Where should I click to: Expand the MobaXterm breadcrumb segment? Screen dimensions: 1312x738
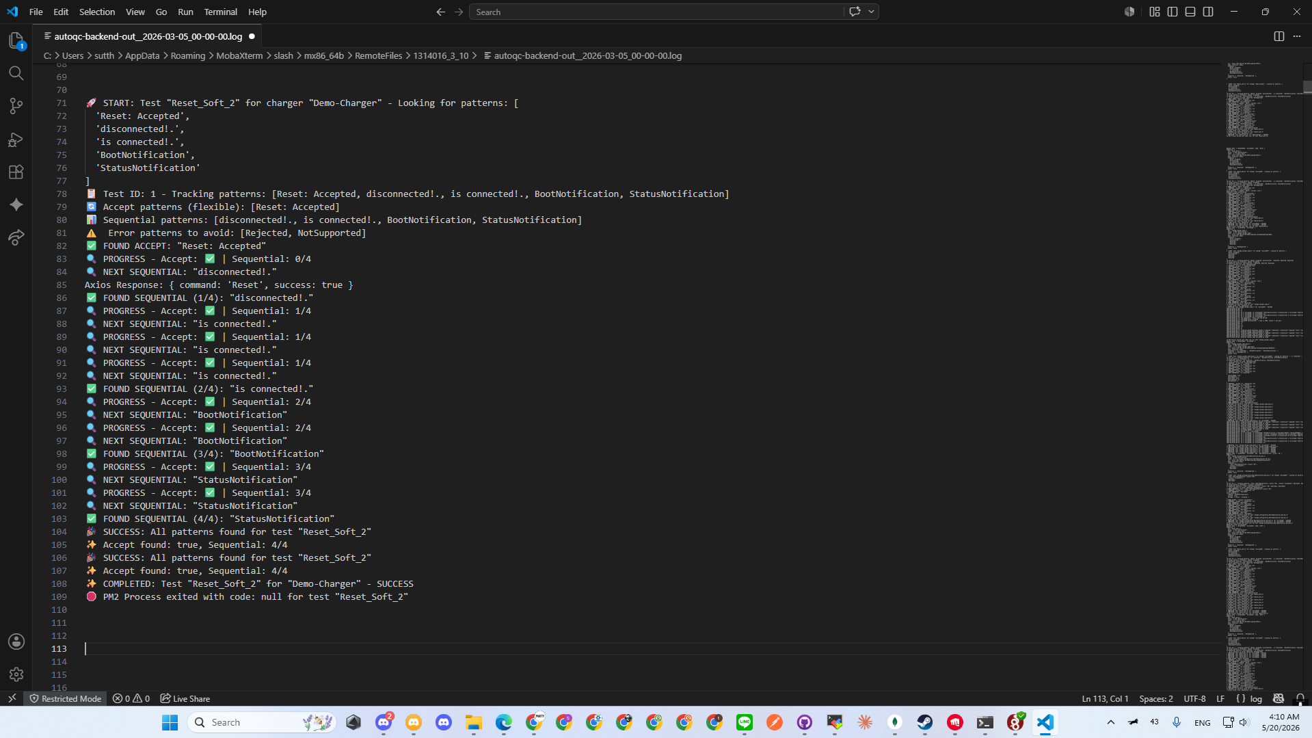pos(239,56)
